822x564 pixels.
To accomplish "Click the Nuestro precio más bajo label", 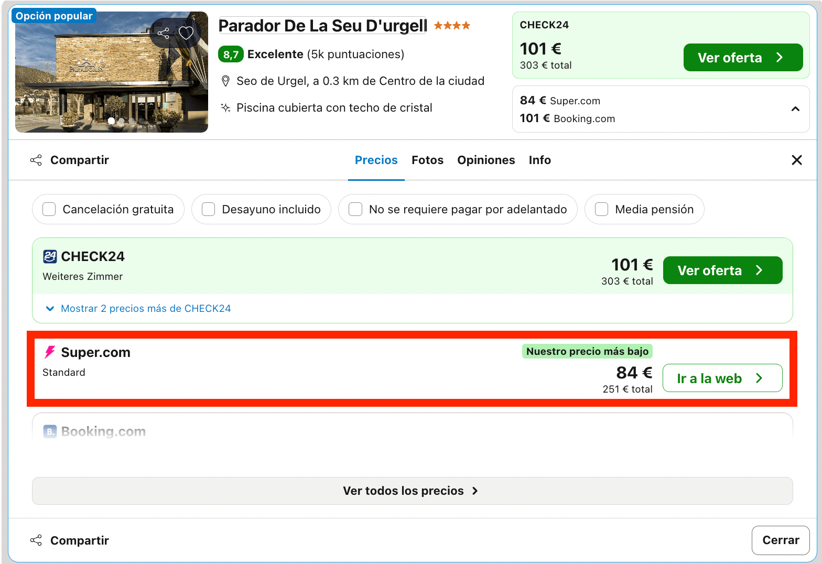I will 587,352.
